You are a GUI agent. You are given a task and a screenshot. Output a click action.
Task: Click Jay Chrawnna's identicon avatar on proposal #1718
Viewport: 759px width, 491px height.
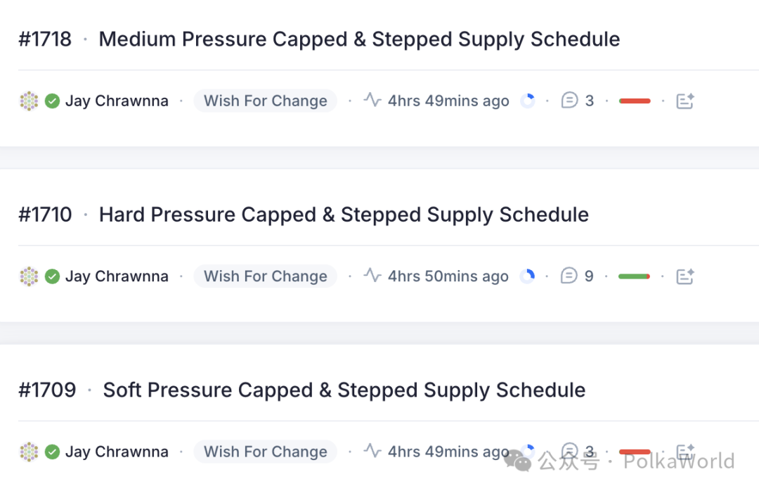tap(29, 101)
